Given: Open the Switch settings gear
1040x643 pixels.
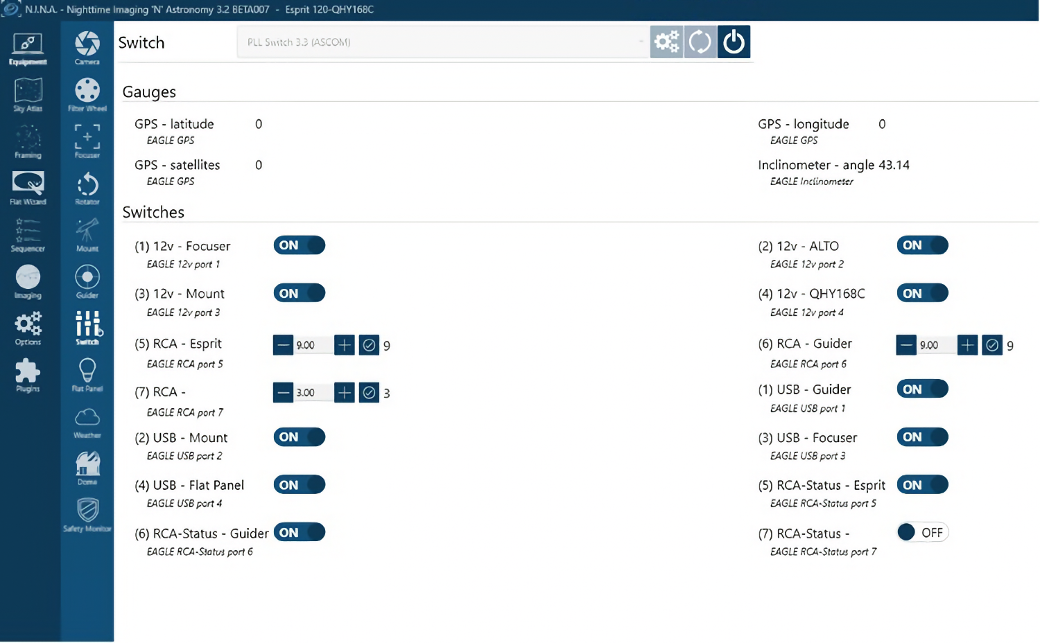Looking at the screenshot, I should 666,42.
